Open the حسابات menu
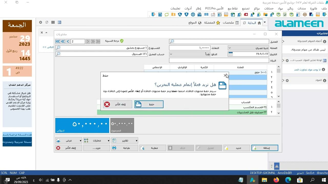Screen dimensions: 328x184 269,8
